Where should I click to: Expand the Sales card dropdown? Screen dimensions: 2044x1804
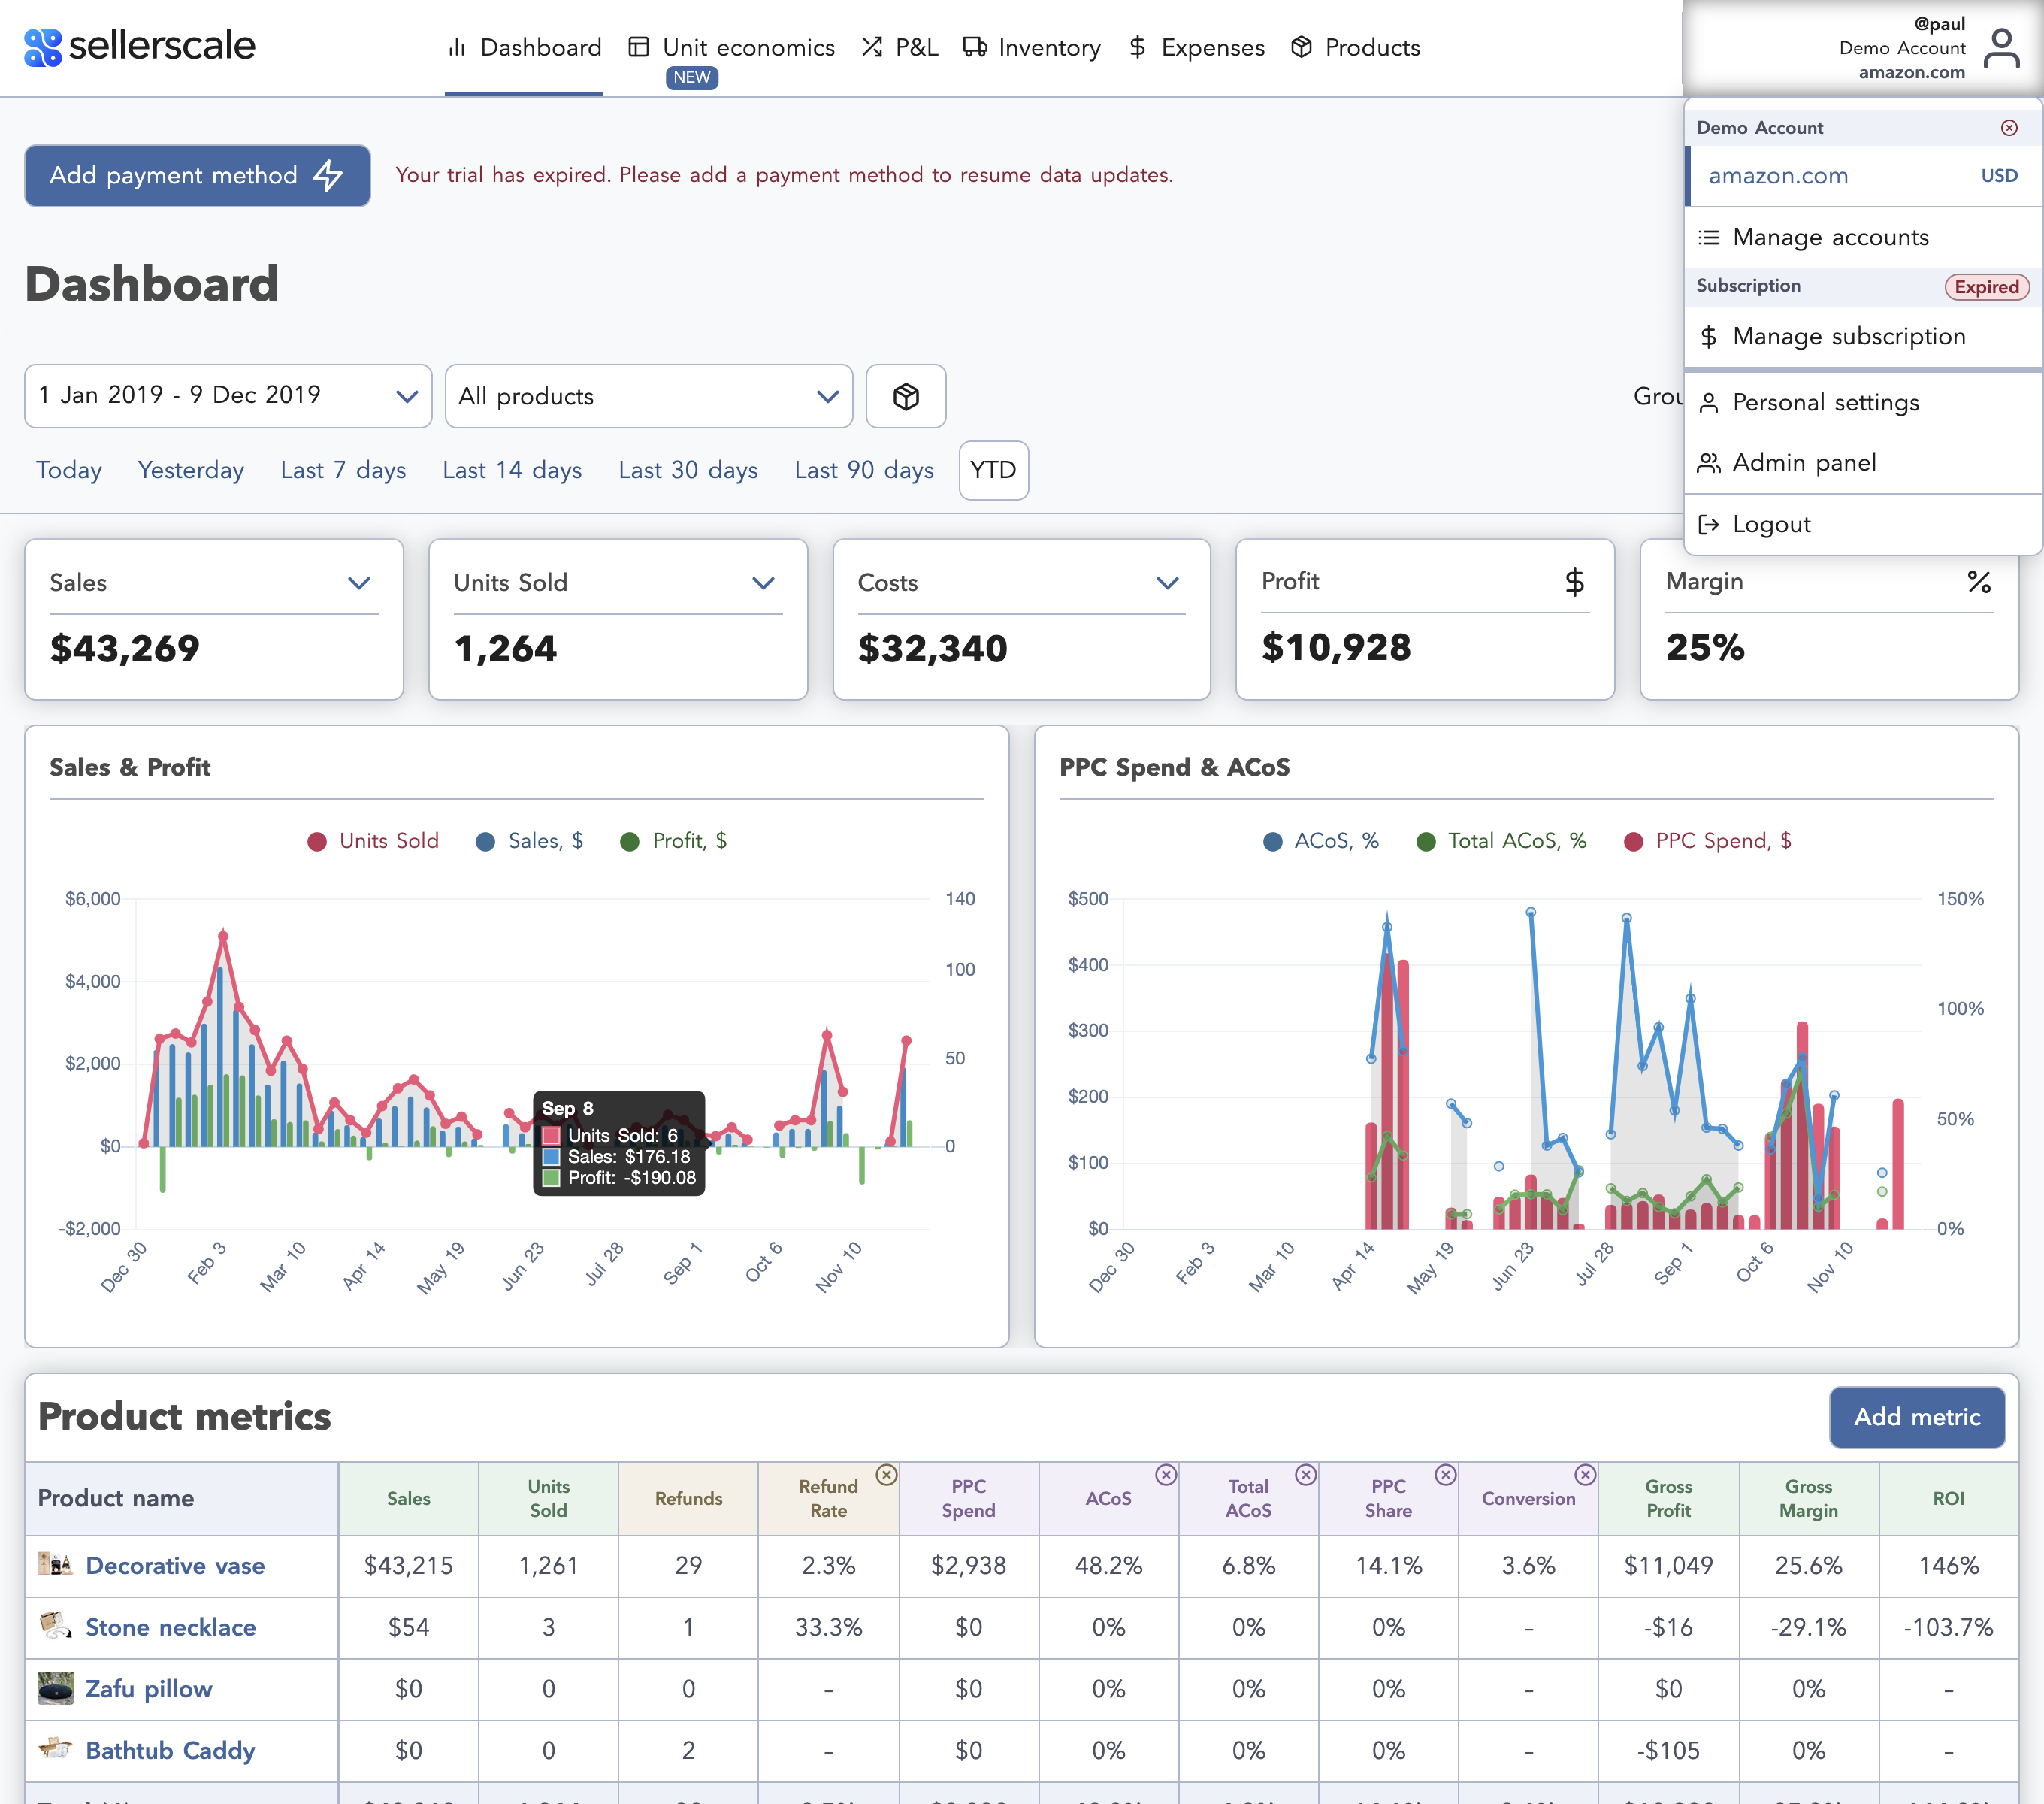click(359, 583)
